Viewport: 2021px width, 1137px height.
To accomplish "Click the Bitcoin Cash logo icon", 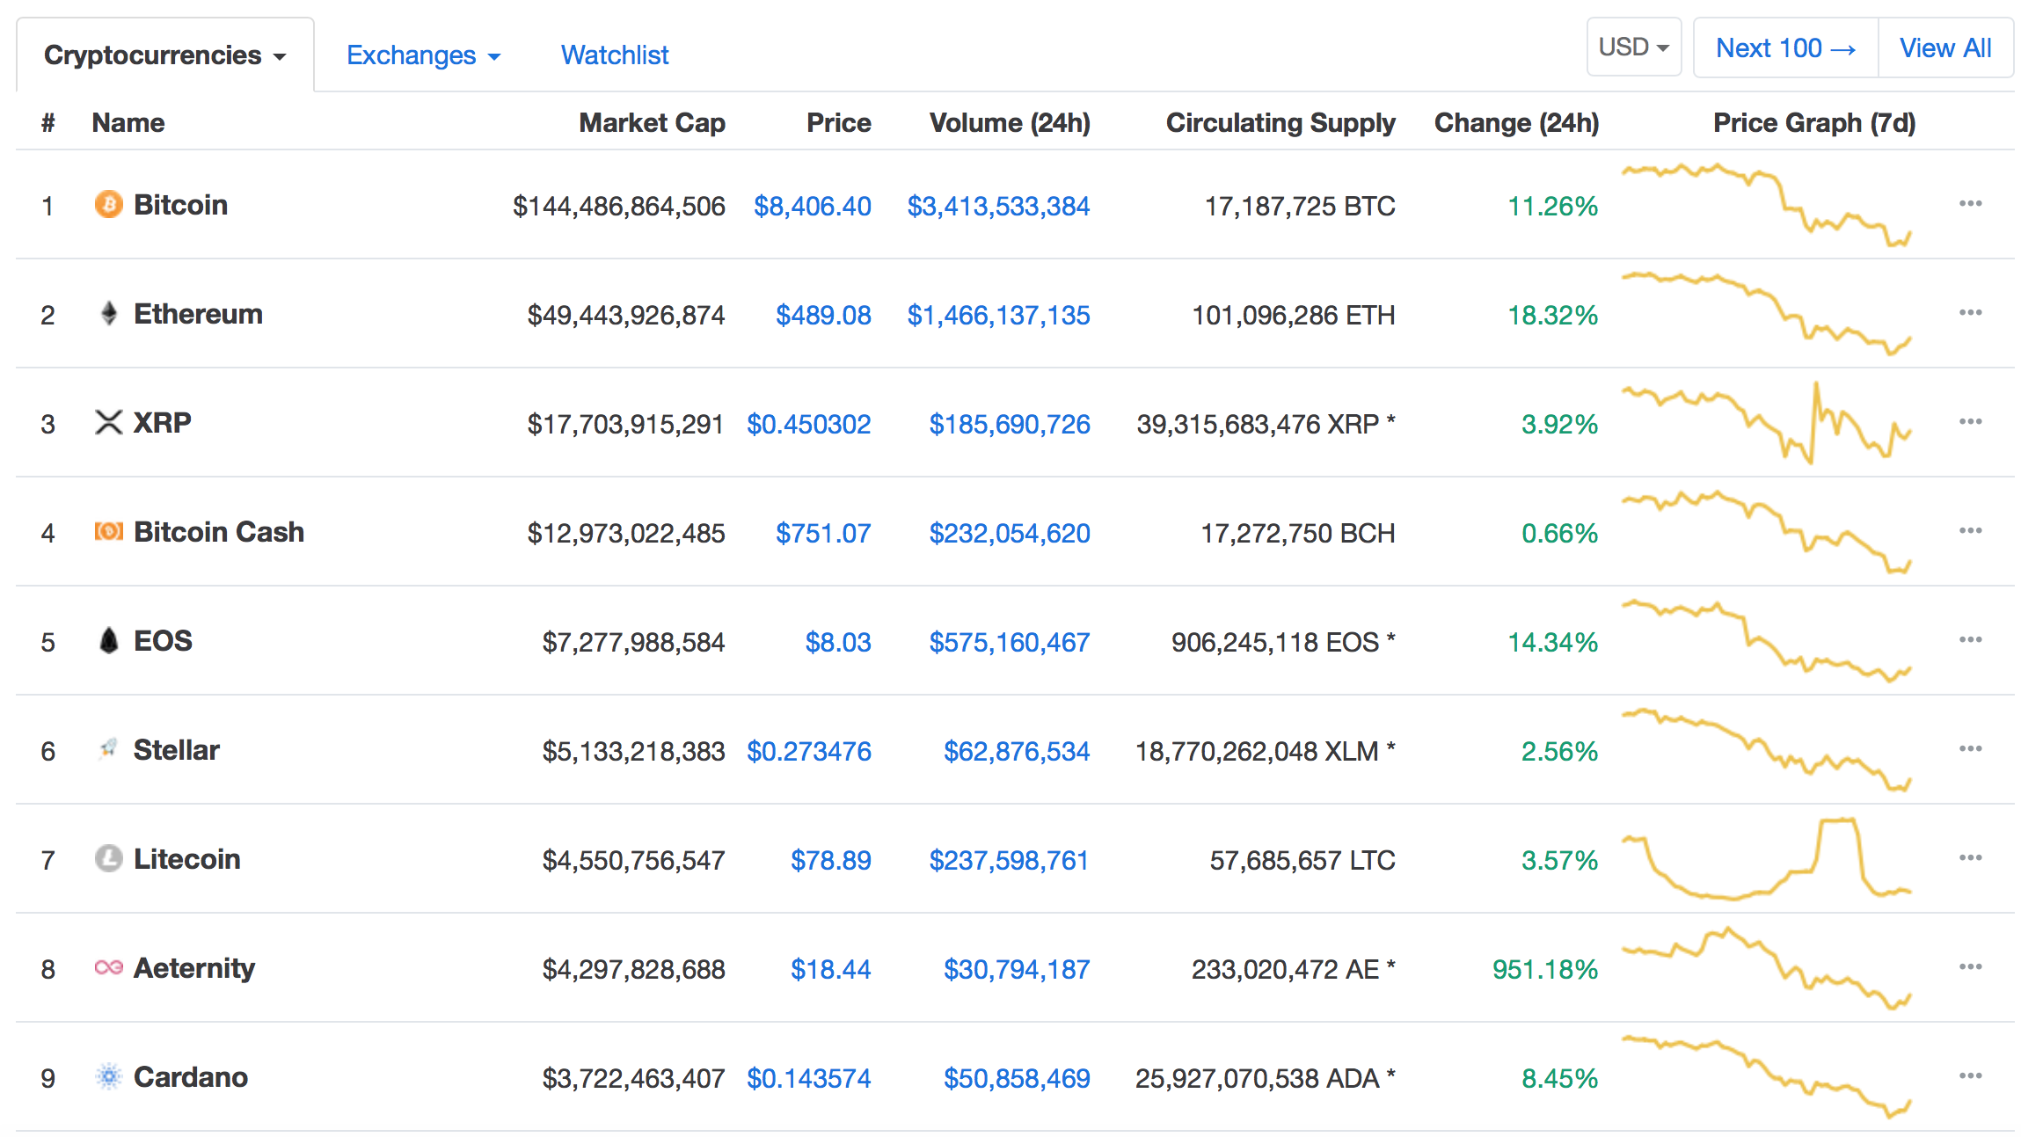I will [108, 532].
